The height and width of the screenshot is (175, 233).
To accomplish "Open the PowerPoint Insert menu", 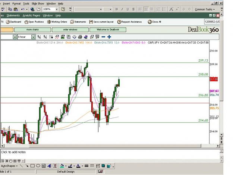I will [6, 4].
